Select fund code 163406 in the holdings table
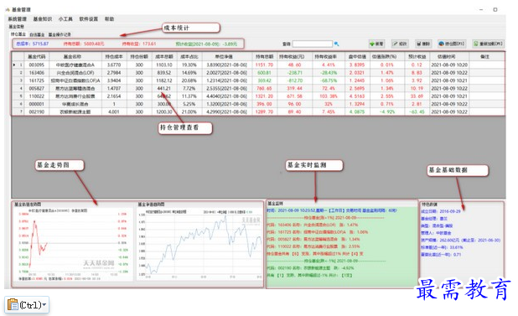This screenshot has height=316, width=518. click(36, 73)
